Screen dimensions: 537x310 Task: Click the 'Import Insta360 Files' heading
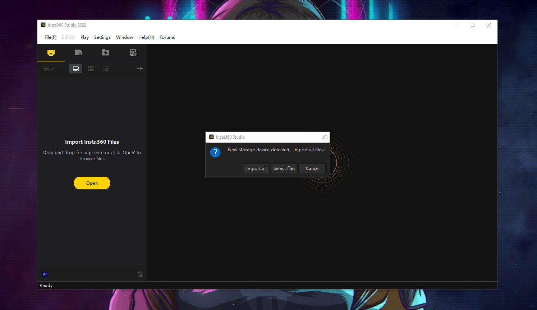[92, 142]
